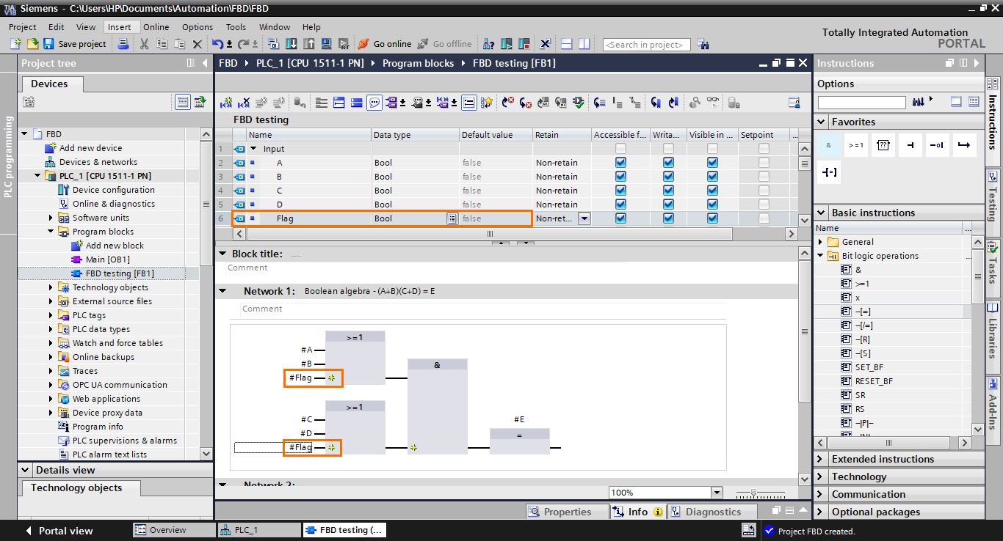
Task: Select the OR (>=1) favorite instruction icon
Action: point(855,145)
